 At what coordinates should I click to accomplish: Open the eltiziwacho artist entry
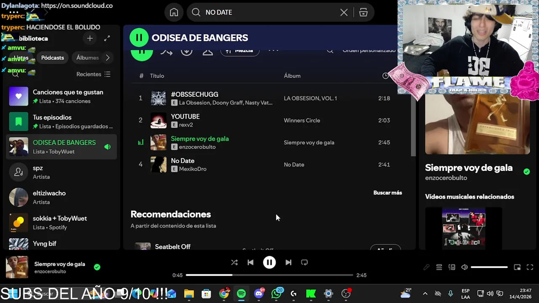pos(61,197)
